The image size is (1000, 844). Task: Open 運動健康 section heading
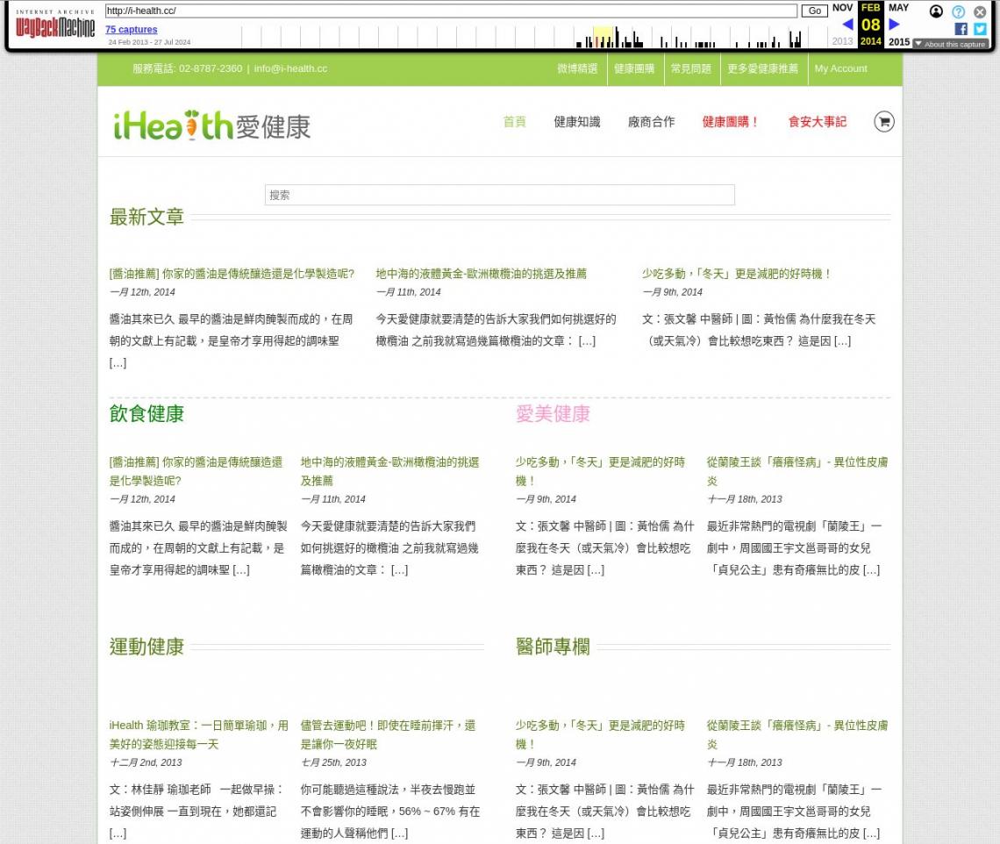146,647
